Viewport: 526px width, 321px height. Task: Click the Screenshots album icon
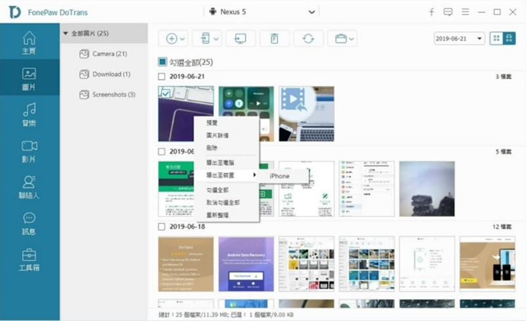pos(84,95)
